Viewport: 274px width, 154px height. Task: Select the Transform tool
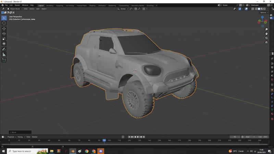pyautogui.click(x=4, y=44)
